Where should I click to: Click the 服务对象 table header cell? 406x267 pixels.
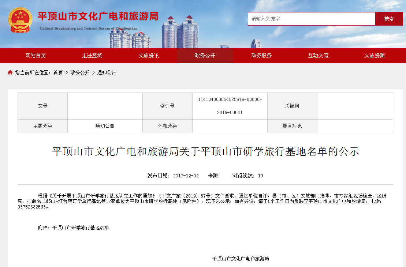point(293,126)
